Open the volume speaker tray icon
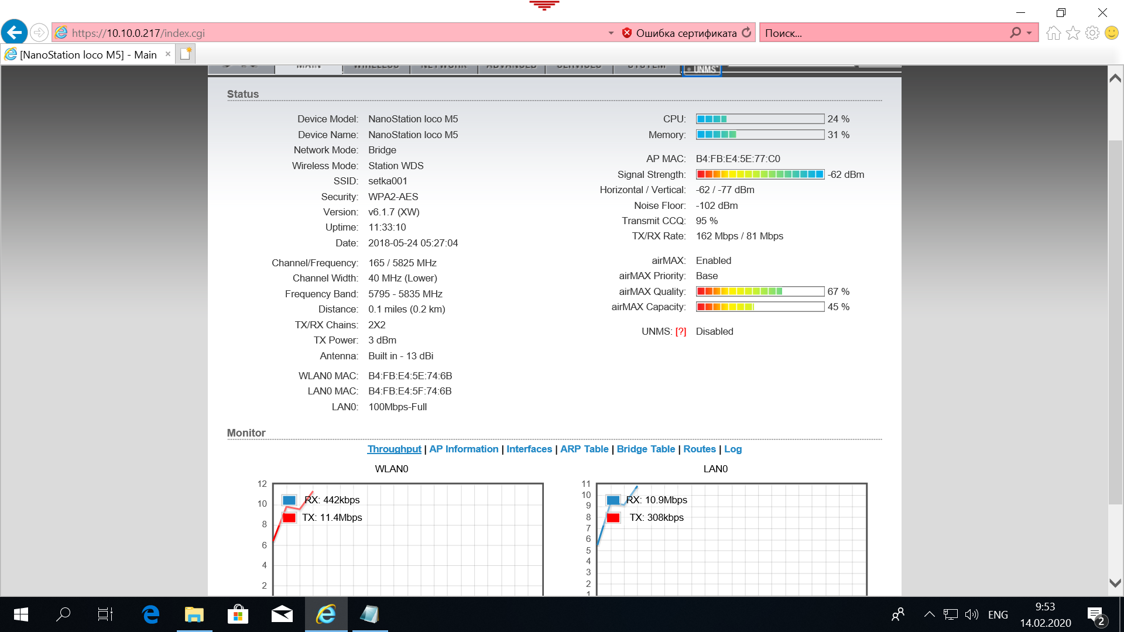The image size is (1124, 632). coord(972,614)
